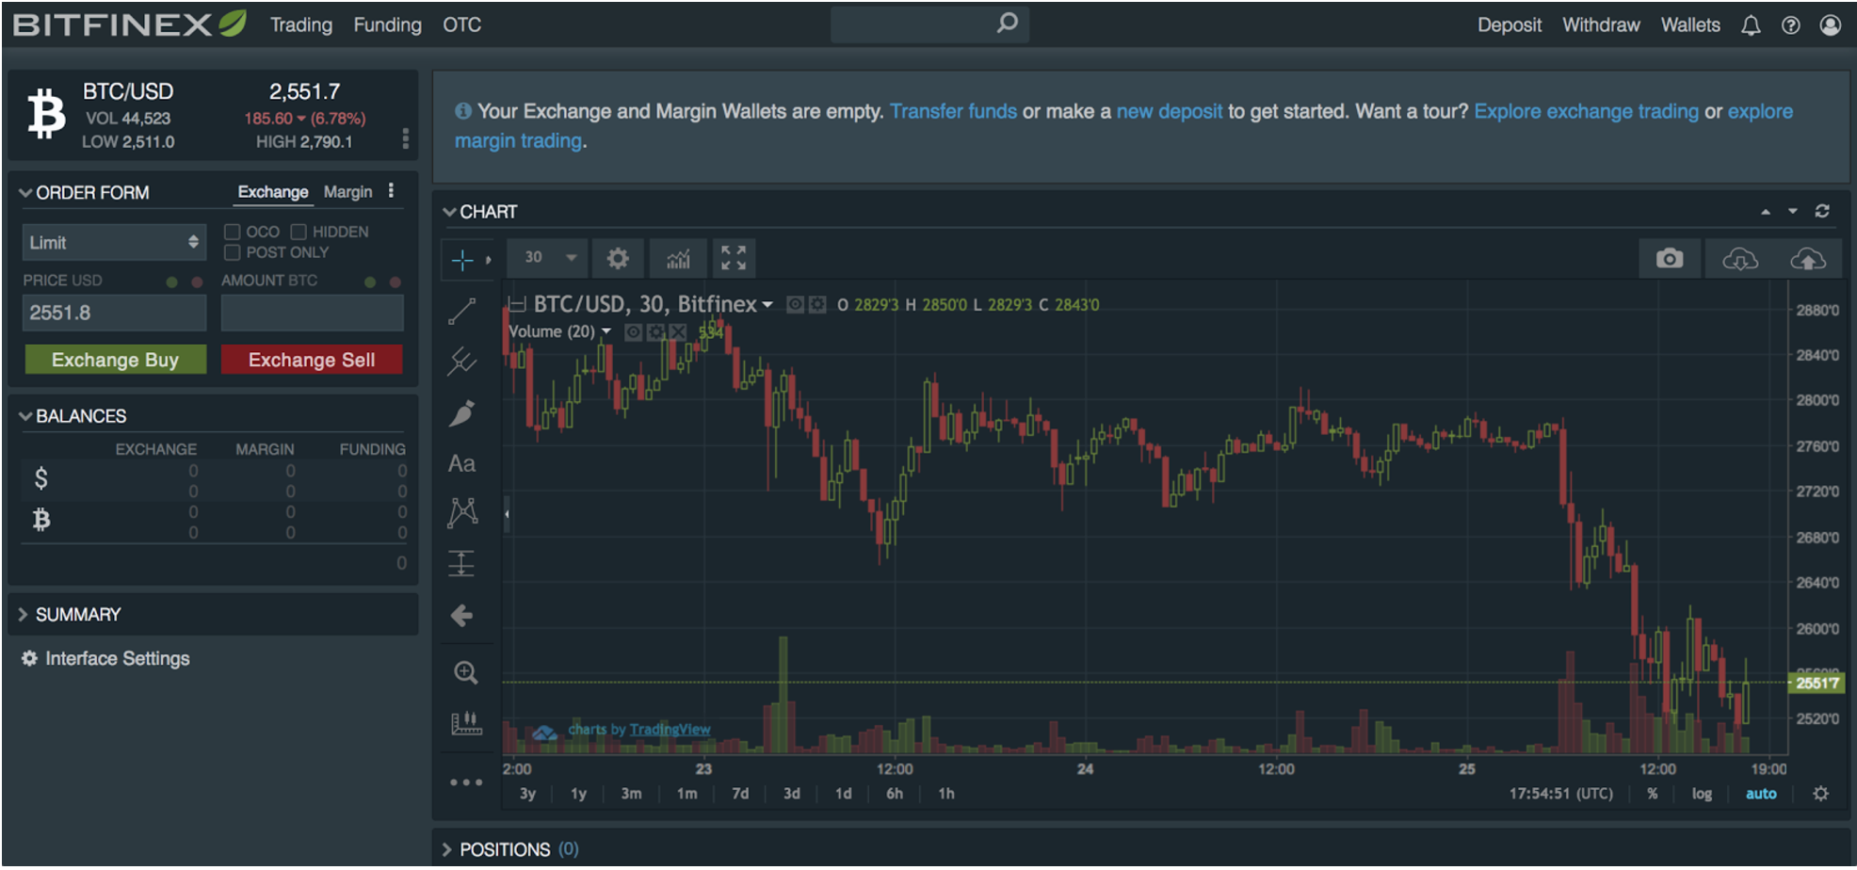Switch order form to Exchange tab

(273, 192)
